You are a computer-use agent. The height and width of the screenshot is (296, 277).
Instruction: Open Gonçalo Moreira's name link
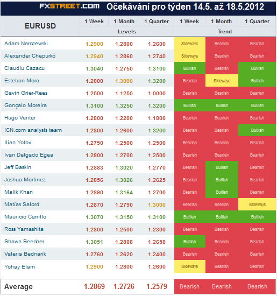pyautogui.click(x=25, y=105)
